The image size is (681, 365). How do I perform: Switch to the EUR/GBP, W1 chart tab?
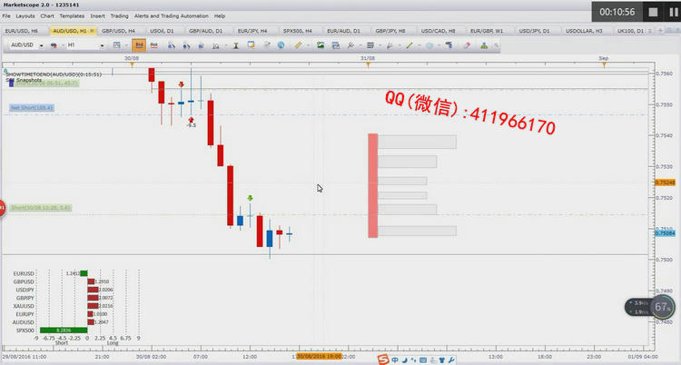(x=487, y=31)
